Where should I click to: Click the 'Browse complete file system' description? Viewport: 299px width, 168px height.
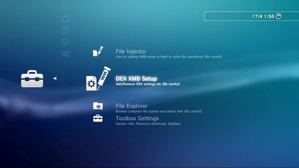[159, 111]
